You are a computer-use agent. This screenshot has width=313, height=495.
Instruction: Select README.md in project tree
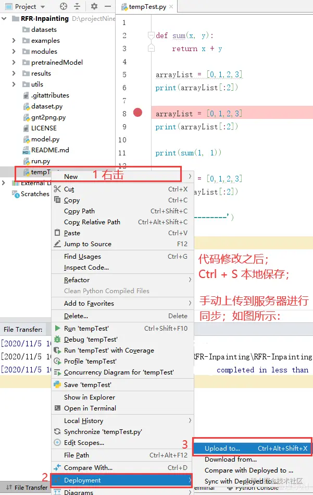point(50,150)
